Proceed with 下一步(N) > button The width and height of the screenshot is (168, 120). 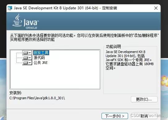115,116
